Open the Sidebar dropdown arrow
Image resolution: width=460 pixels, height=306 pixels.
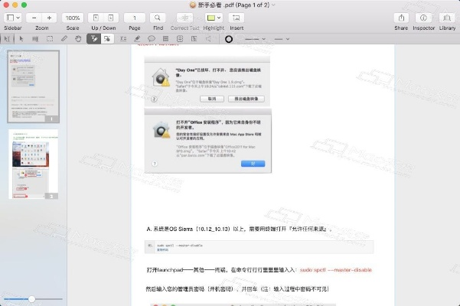[x=18, y=18]
